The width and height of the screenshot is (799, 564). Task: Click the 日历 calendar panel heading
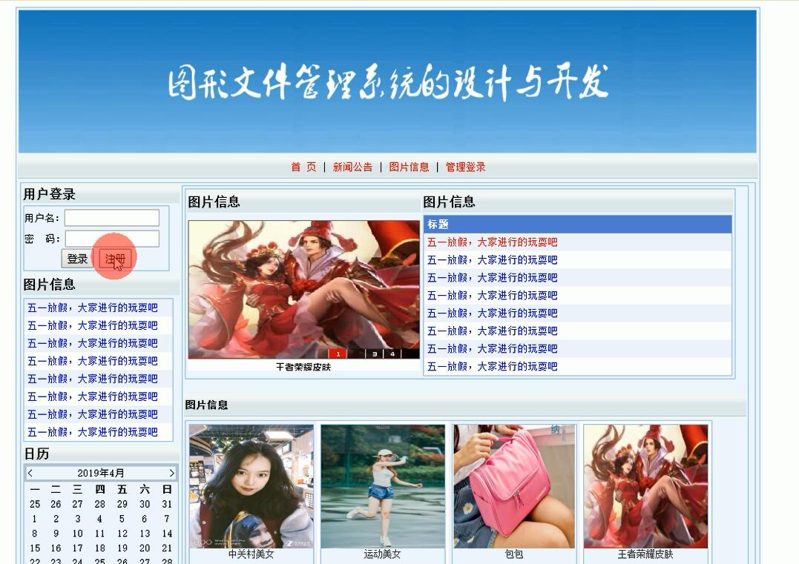pyautogui.click(x=36, y=454)
